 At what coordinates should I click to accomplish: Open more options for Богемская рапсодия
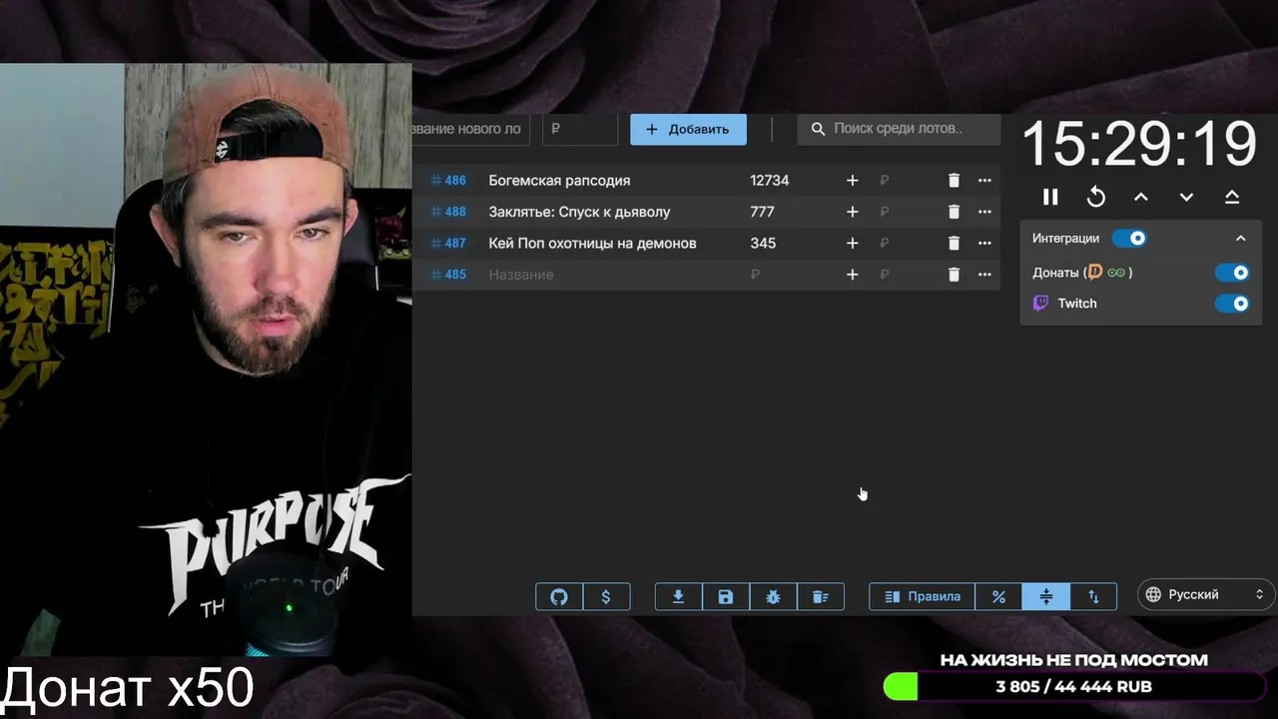tap(984, 181)
